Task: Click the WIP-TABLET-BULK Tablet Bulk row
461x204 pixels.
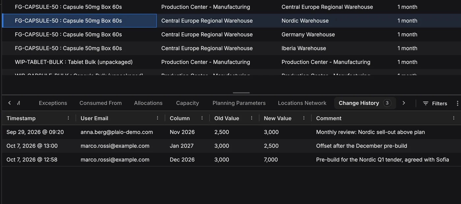Action: click(231, 62)
